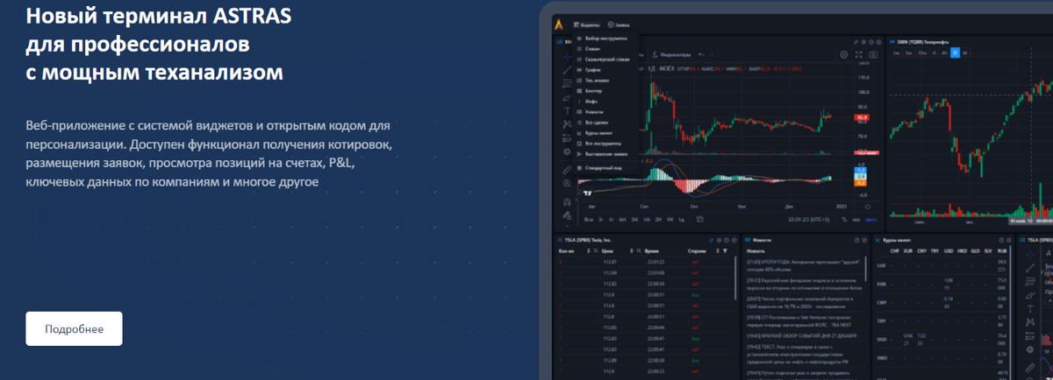
Task: Toggle percent scale on chart
Action: (x=844, y=219)
